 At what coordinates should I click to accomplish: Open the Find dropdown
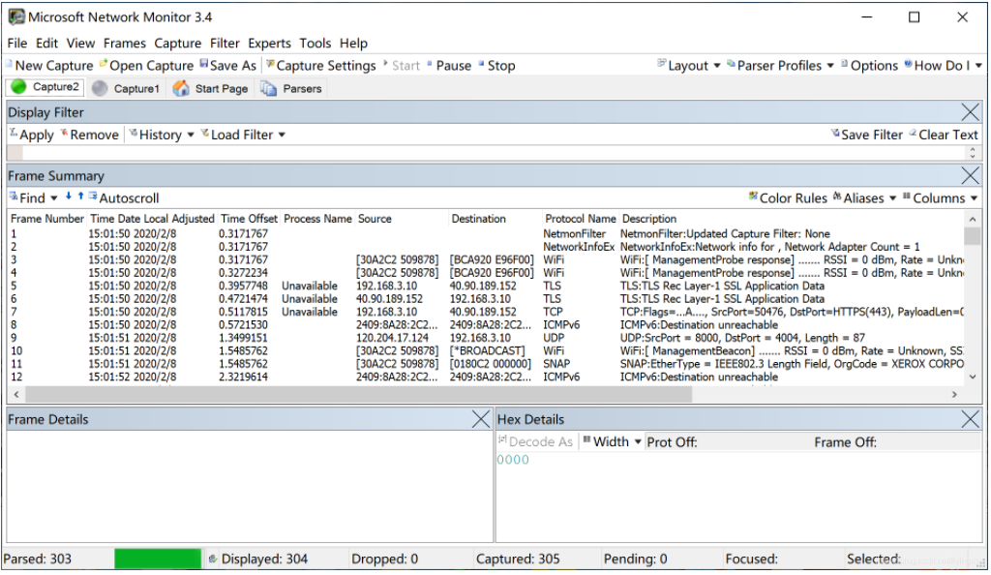tap(33, 198)
